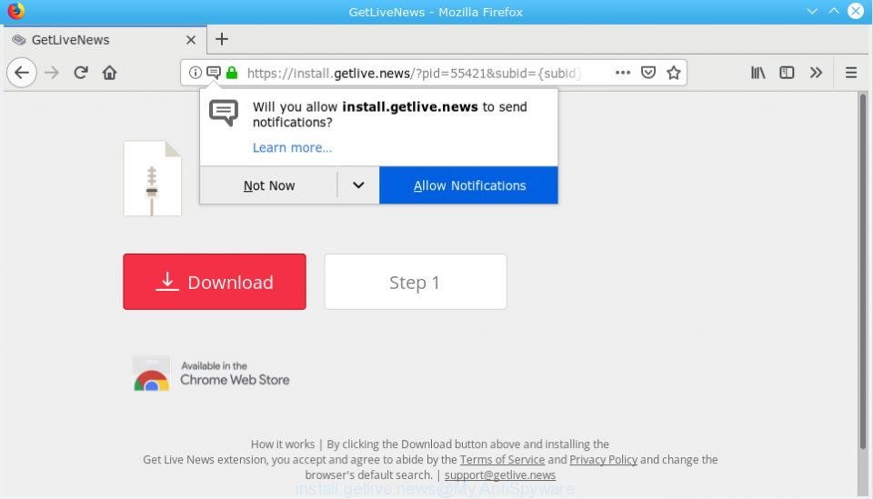
Task: Save page to Pocket
Action: tap(648, 73)
